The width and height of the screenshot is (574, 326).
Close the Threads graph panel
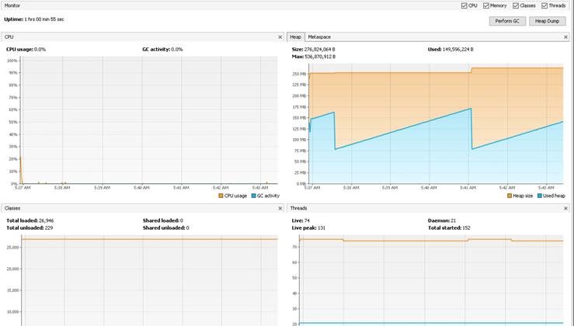(x=565, y=208)
